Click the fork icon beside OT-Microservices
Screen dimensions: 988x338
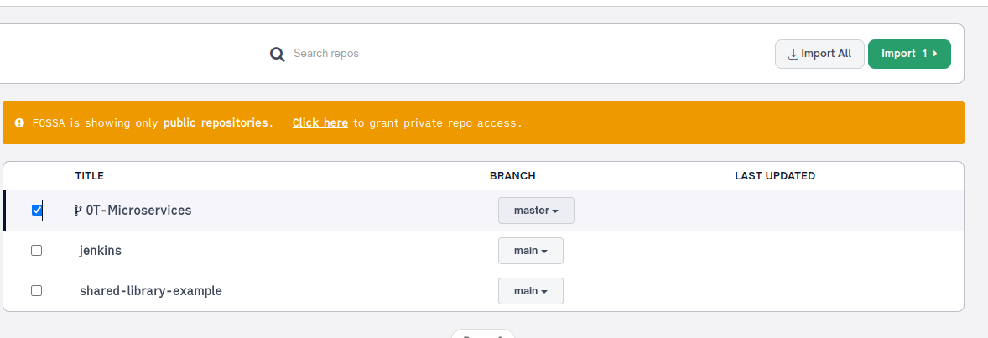78,211
